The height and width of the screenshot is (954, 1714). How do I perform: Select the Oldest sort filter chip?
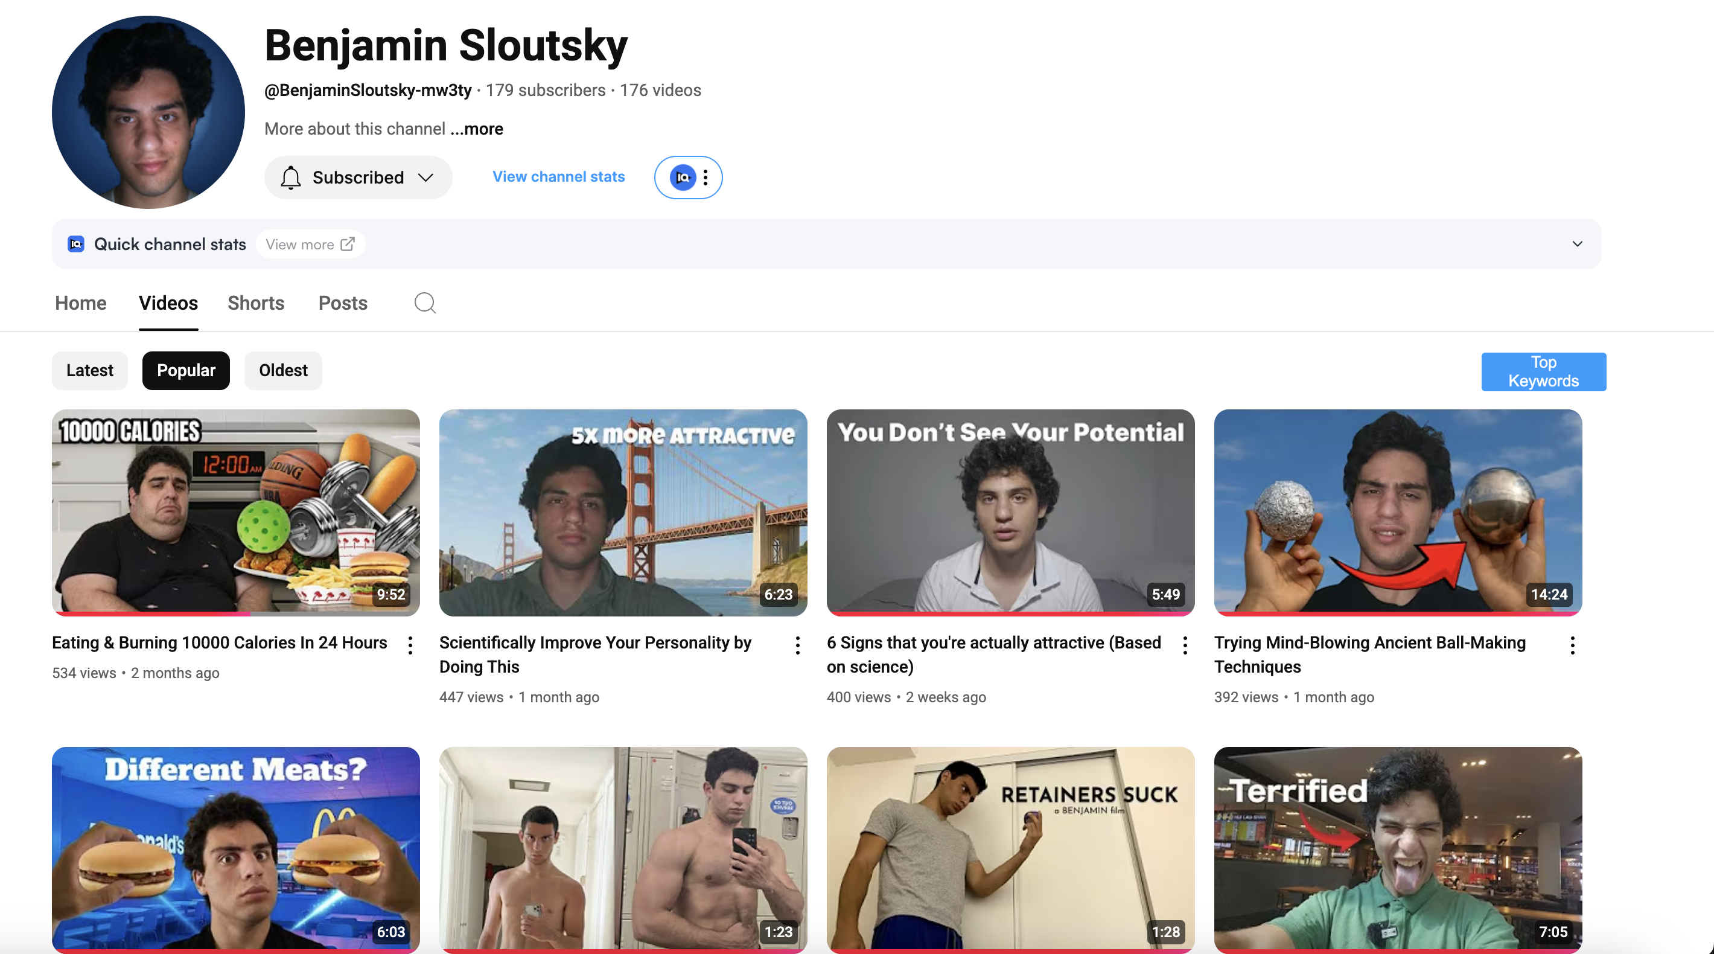283,370
